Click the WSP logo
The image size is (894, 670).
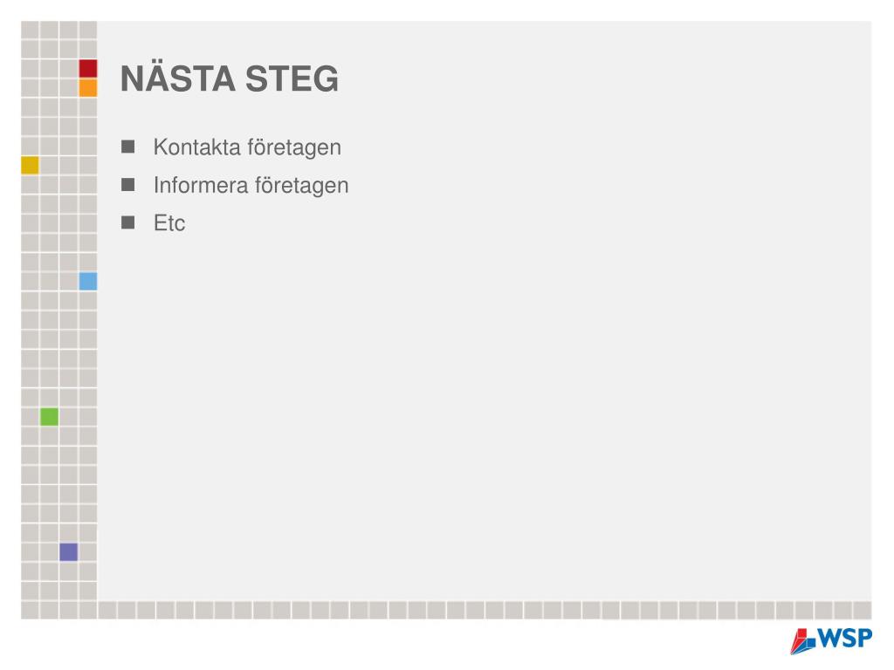coord(831,641)
